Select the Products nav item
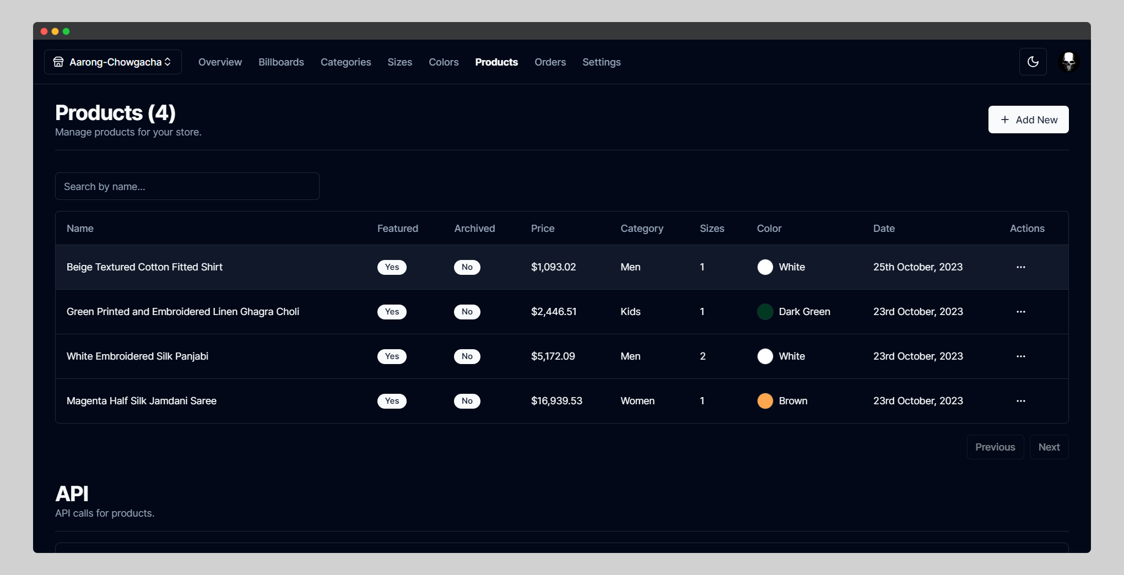This screenshot has height=575, width=1124. [496, 62]
